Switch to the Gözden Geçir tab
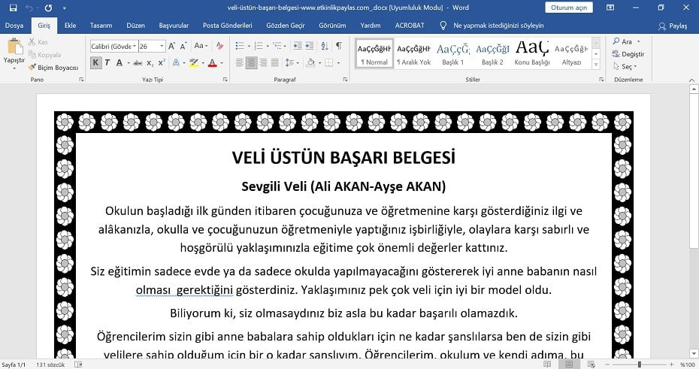 tap(286, 26)
